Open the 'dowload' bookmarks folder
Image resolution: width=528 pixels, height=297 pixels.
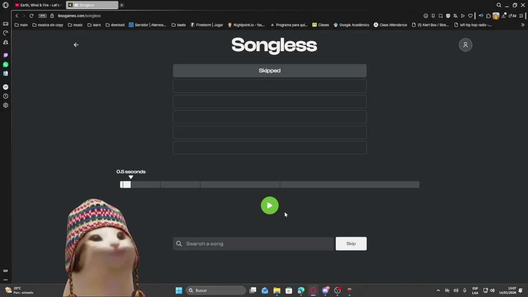click(115, 25)
